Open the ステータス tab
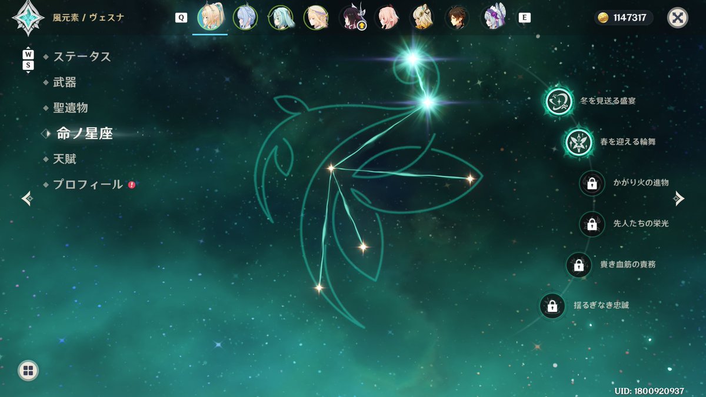Viewport: 706px width, 397px height. 82,56
